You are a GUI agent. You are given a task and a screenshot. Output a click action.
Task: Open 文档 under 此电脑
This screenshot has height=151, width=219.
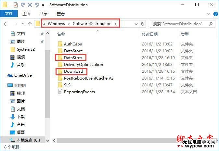tap(21, 109)
